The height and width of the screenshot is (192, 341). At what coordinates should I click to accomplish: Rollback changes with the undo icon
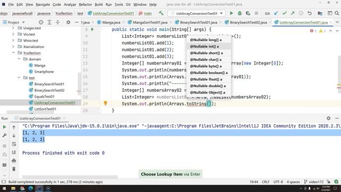[310, 13]
